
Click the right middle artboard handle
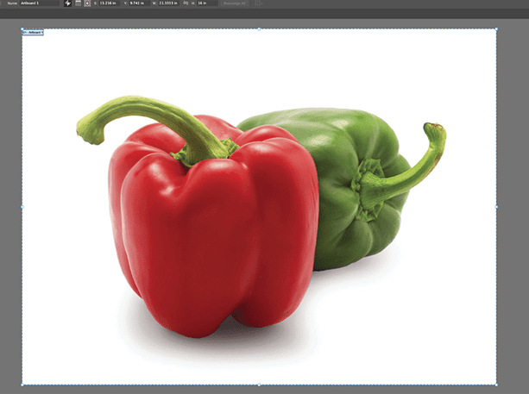pos(496,207)
